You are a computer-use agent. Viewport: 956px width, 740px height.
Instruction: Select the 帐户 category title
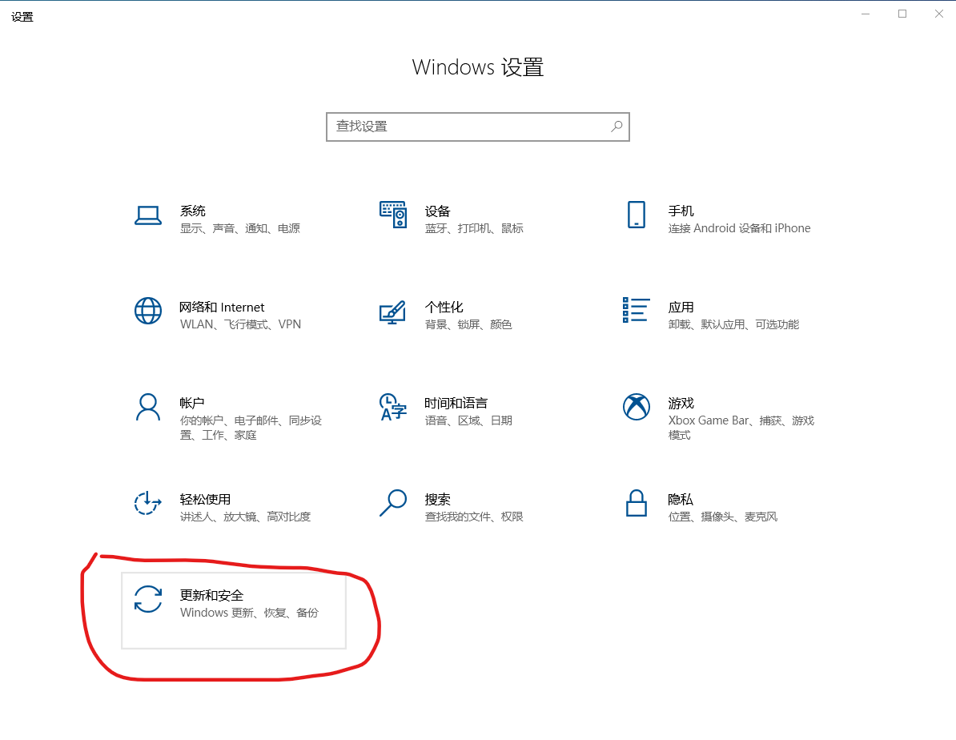pos(192,403)
